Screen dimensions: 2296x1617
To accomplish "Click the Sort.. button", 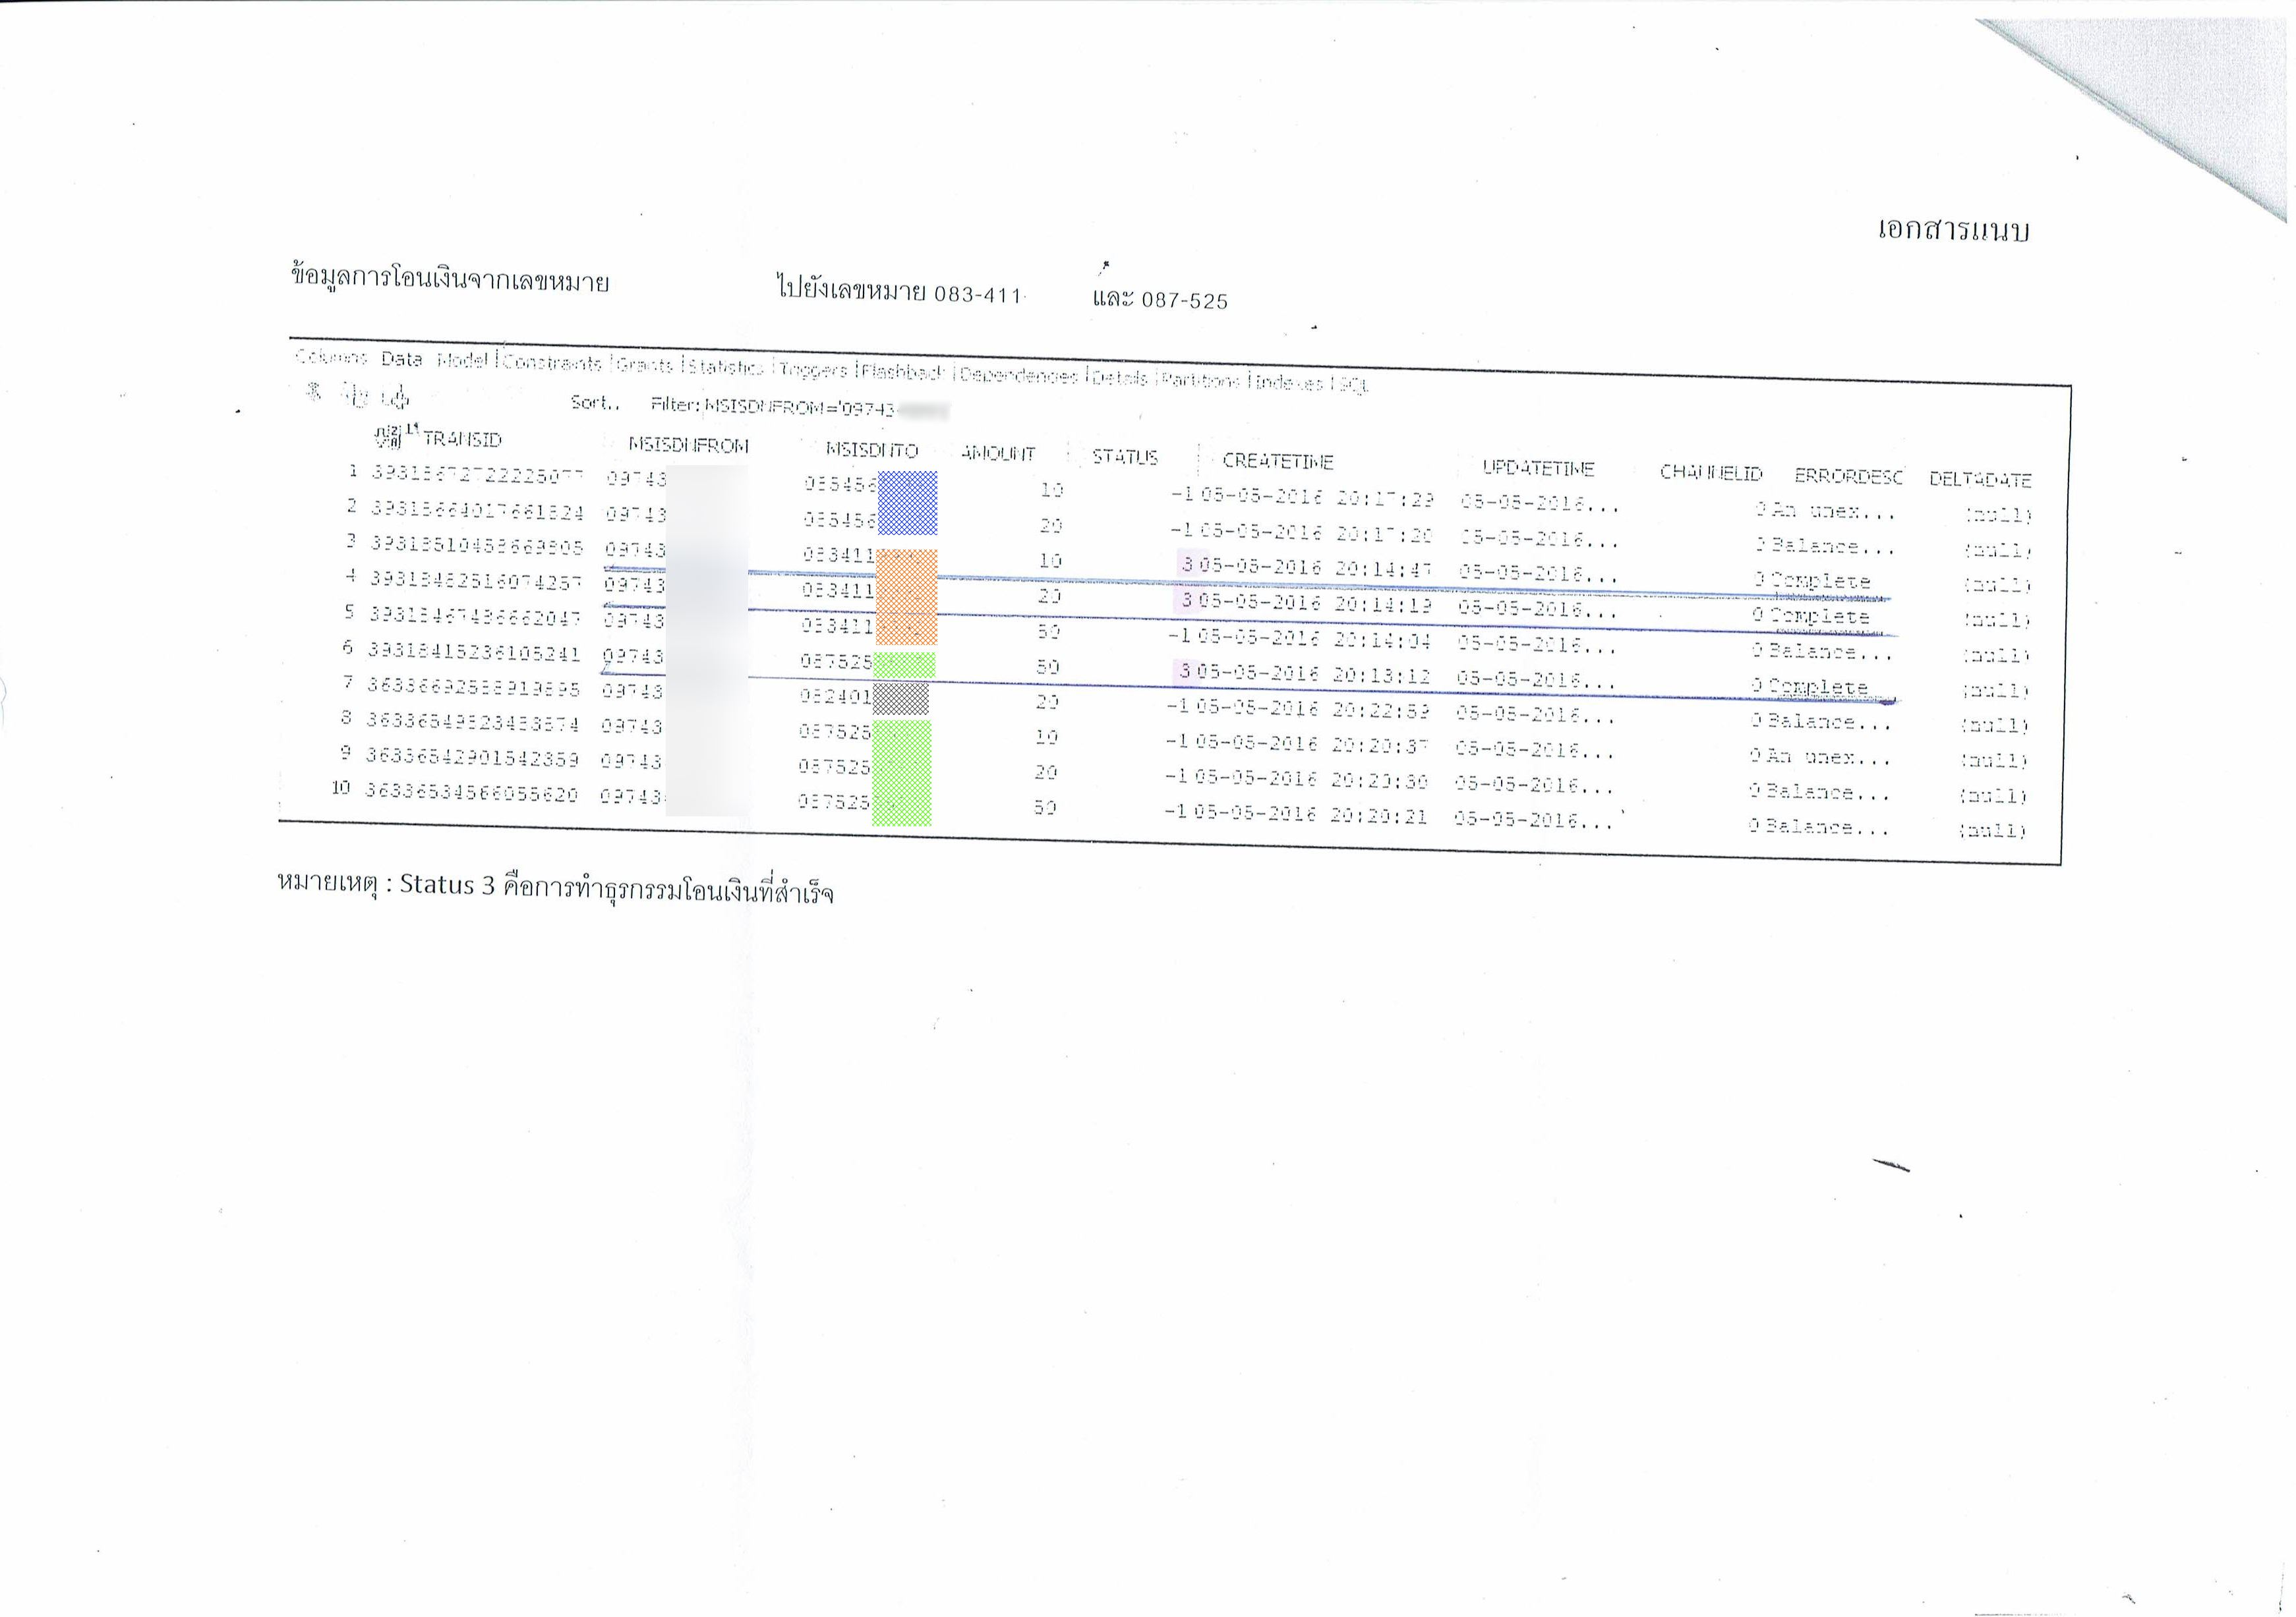I will pos(594,403).
